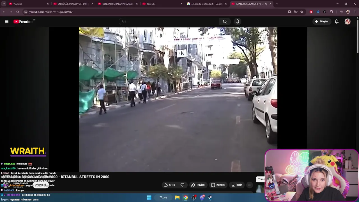Image resolution: width=359 pixels, height=202 pixels.
Task: Open Chrome from taskbar
Action: 185,198
